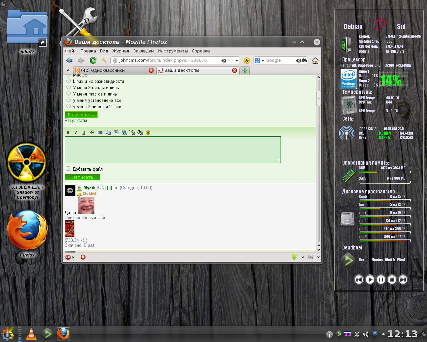
Task: Click the green reload page icon
Action: click(x=93, y=60)
